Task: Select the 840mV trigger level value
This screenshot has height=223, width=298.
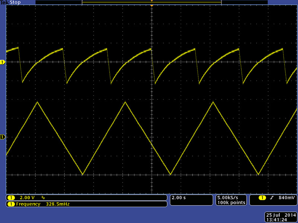Action: coord(286,197)
